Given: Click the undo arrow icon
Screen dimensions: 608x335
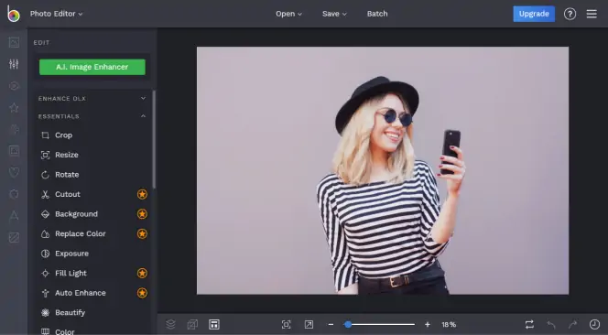Looking at the screenshot, I should [x=551, y=324].
